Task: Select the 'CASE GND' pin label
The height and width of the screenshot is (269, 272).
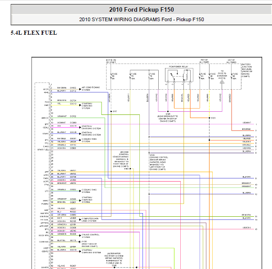Action: tap(44, 242)
